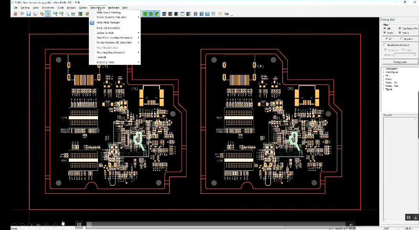The image size is (419, 230).
Task: Click the Open folder toolbar icon
Action: pyautogui.click(x=22, y=14)
